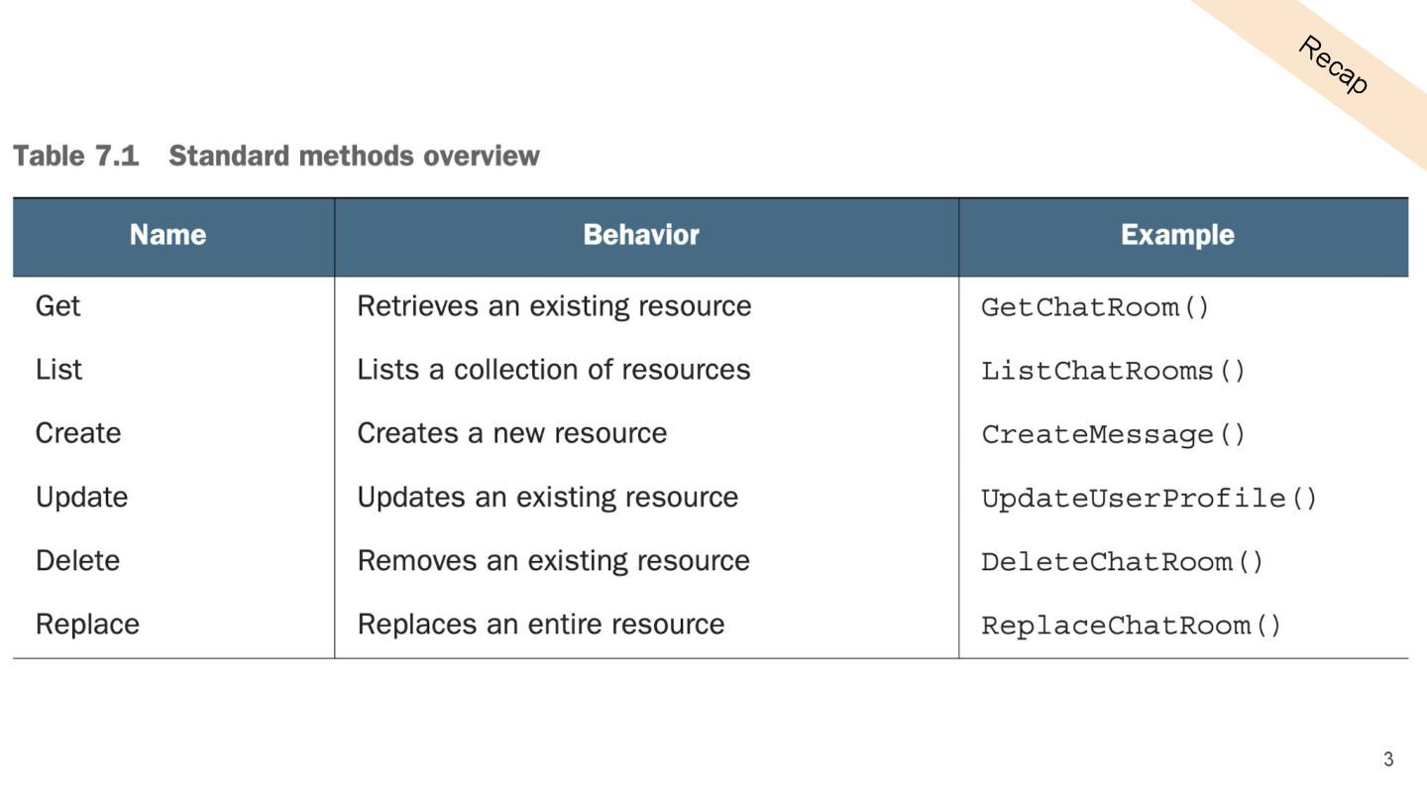Image resolution: width=1427 pixels, height=803 pixels.
Task: Click the Delete cell in Name column
Action: [x=77, y=560]
